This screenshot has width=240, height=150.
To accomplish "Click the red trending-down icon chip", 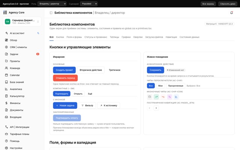I will coord(163,97).
